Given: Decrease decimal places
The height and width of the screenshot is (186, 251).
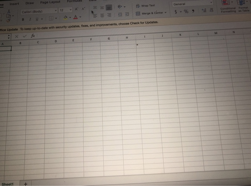Looking at the screenshot, I should point(212,10).
